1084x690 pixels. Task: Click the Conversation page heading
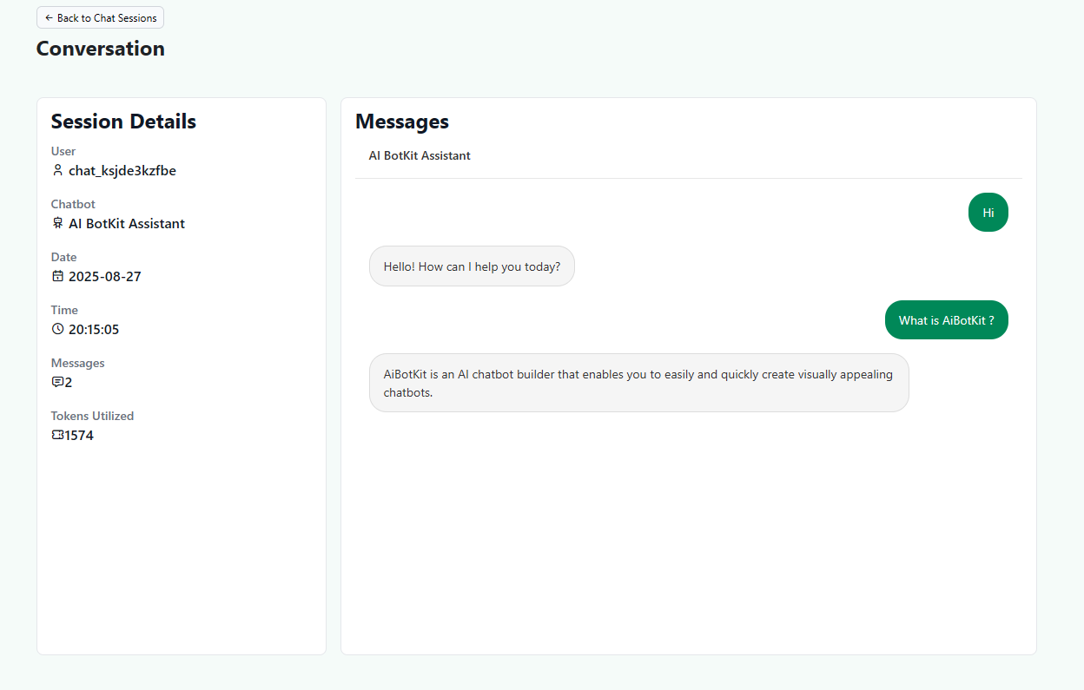coord(100,49)
